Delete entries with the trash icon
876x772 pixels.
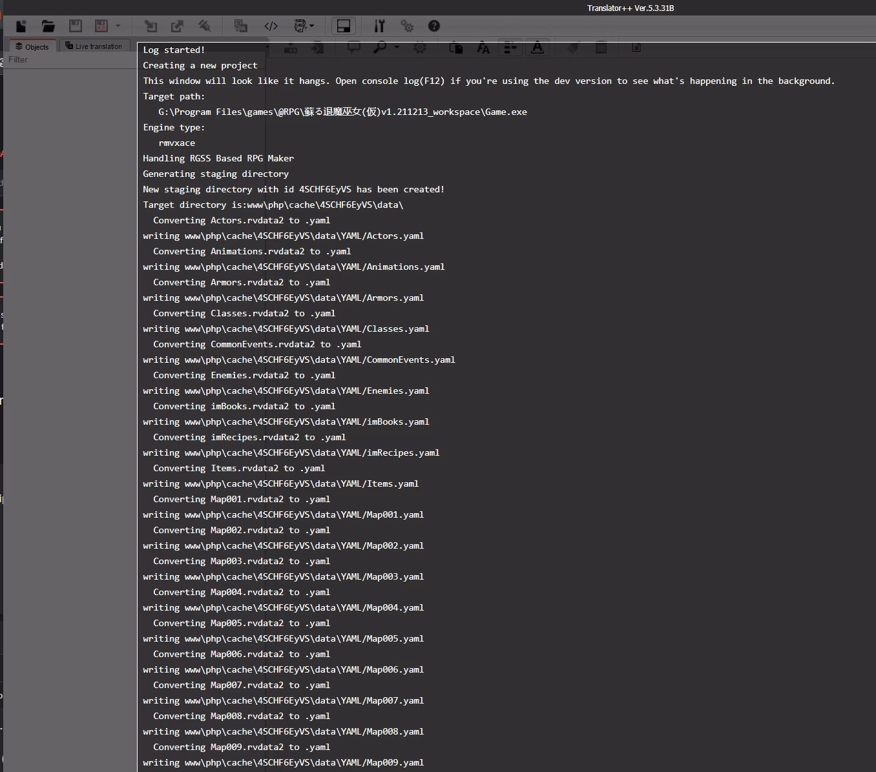(601, 48)
